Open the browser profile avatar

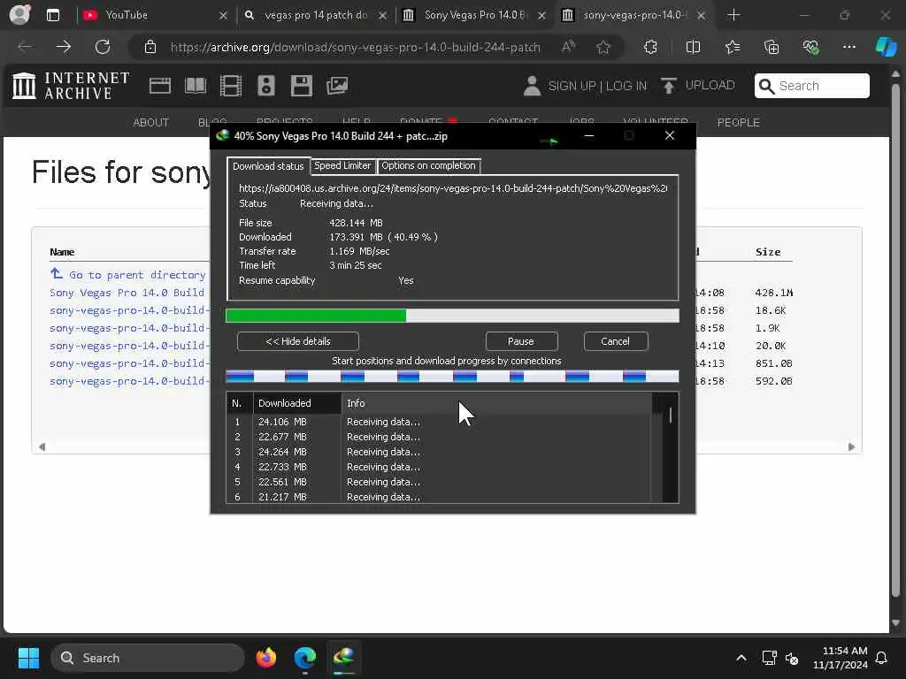[20, 15]
